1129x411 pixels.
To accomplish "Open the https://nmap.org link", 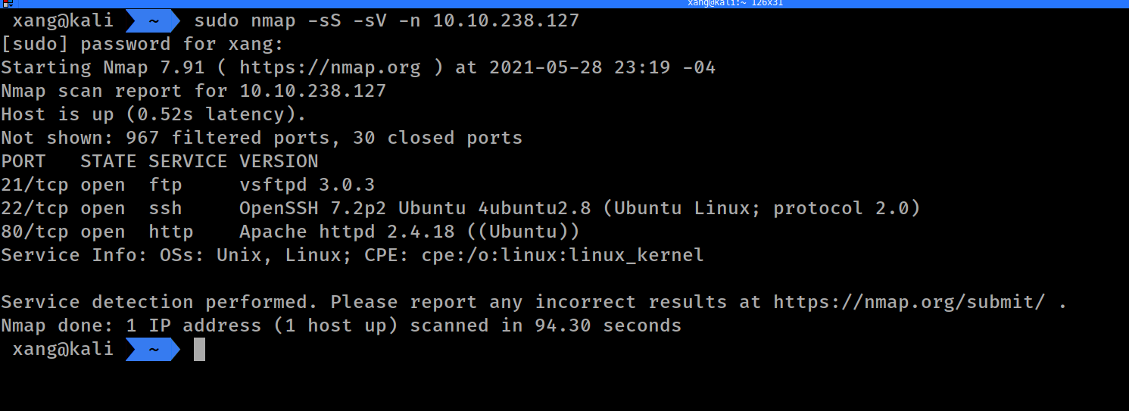I will coord(329,67).
